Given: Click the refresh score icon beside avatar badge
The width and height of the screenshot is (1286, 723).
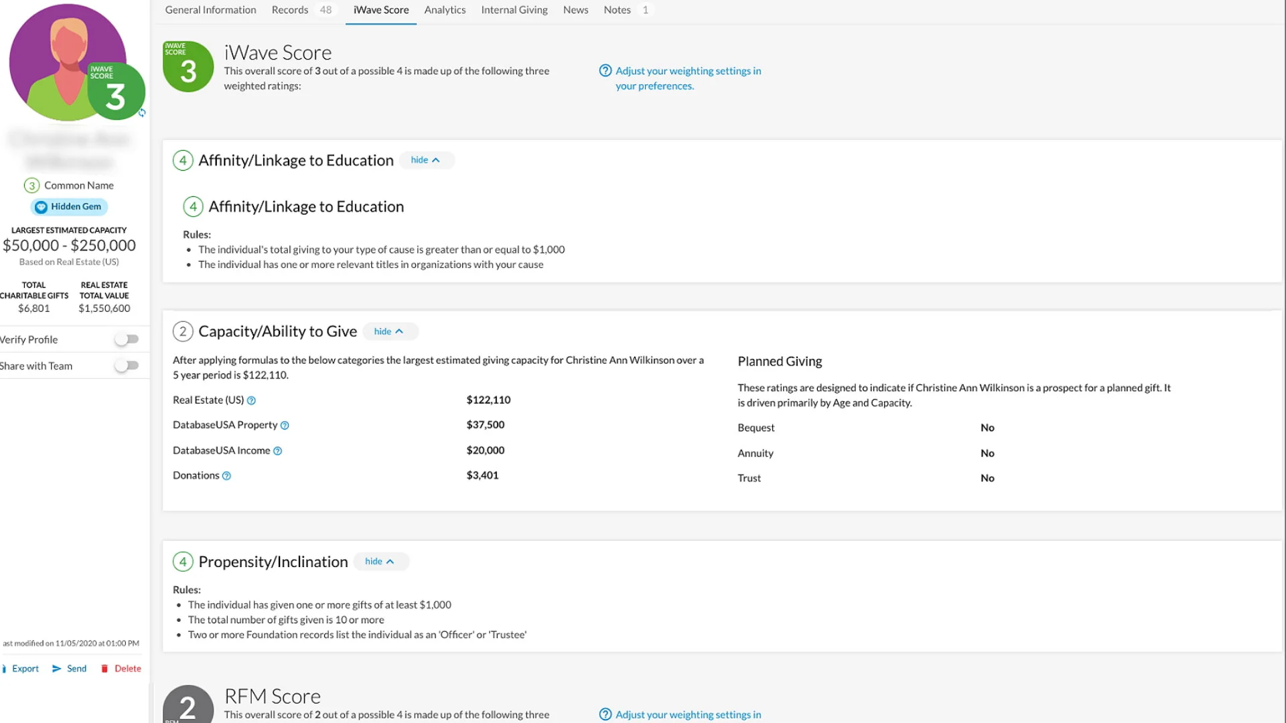Looking at the screenshot, I should coord(142,113).
